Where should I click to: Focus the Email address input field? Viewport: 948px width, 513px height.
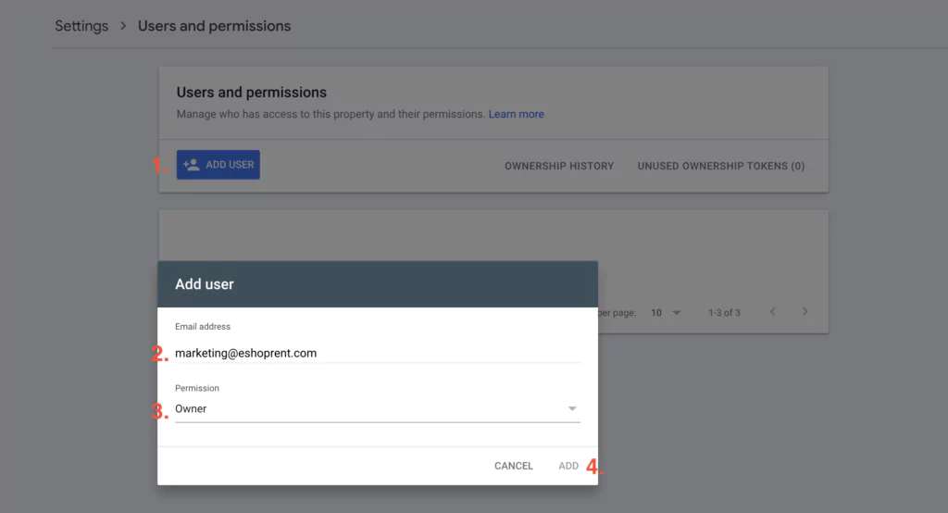click(x=377, y=353)
